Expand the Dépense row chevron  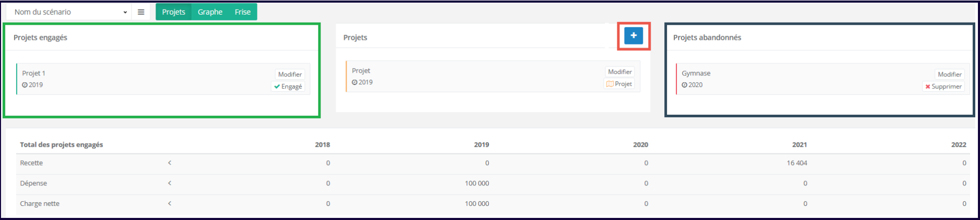(170, 183)
